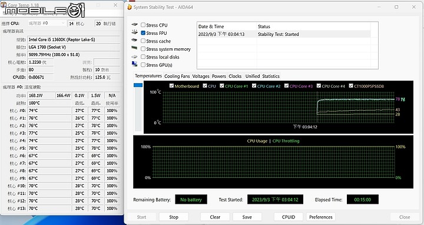
Task: Click the 0xB0671 CPUID value
Action: (x=41, y=77)
